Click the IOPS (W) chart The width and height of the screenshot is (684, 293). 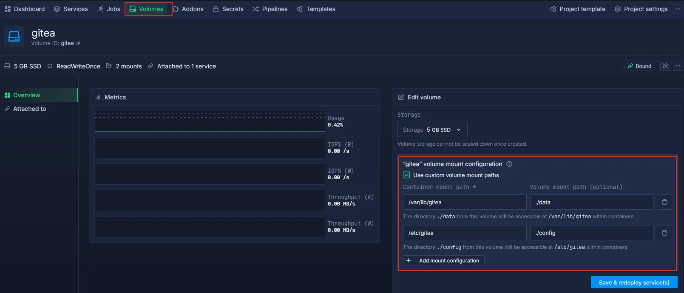pos(210,174)
